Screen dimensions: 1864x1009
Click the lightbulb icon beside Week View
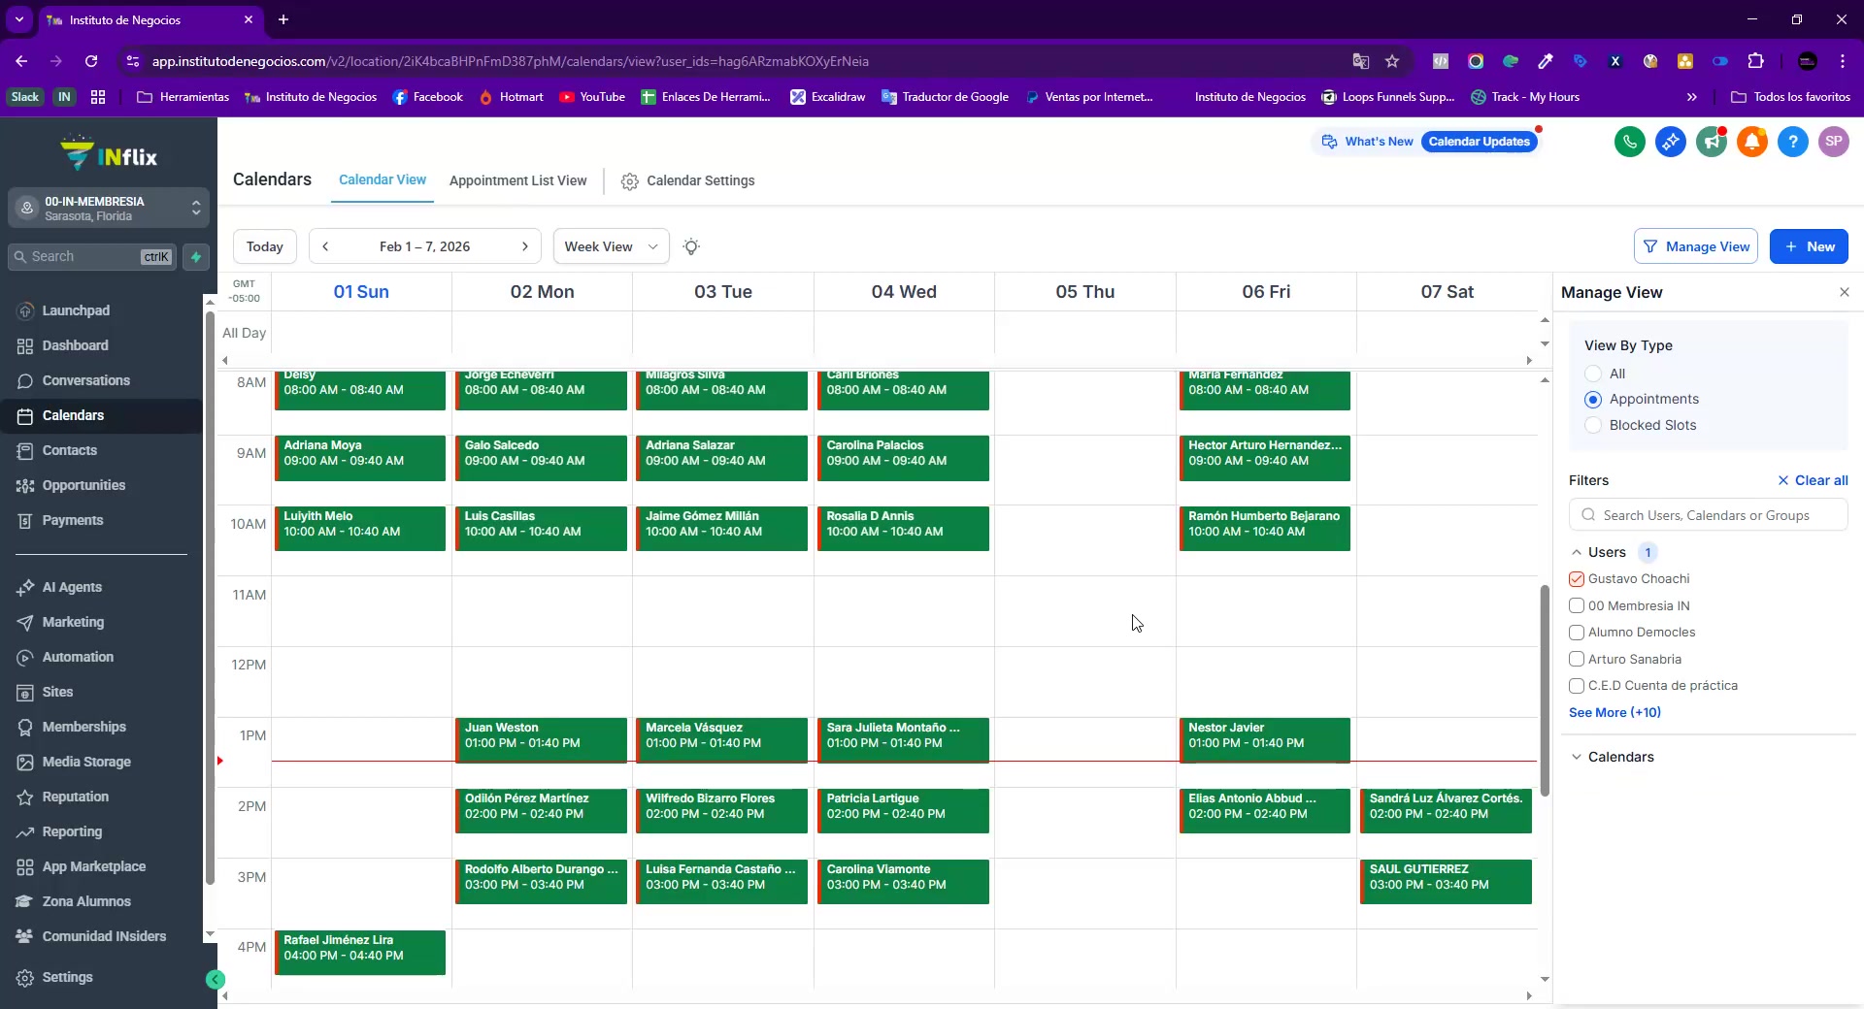pos(691,246)
